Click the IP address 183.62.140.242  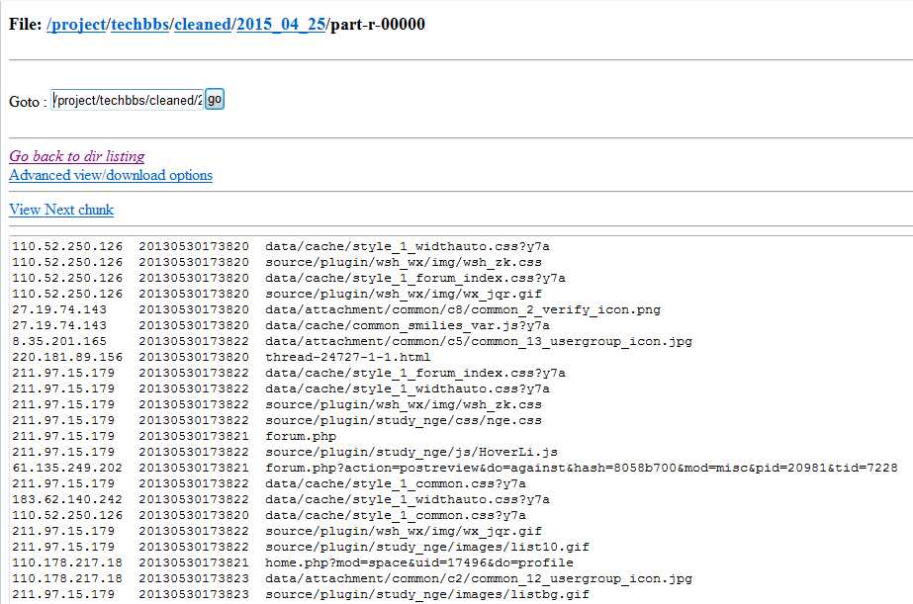67,499
